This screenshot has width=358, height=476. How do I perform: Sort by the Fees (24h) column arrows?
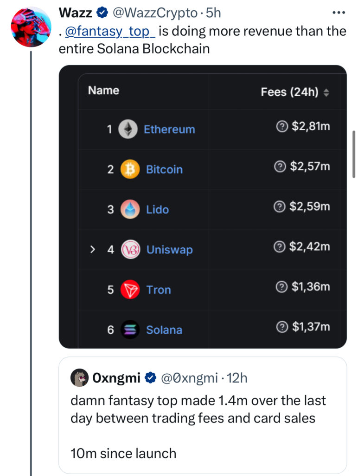click(x=326, y=93)
